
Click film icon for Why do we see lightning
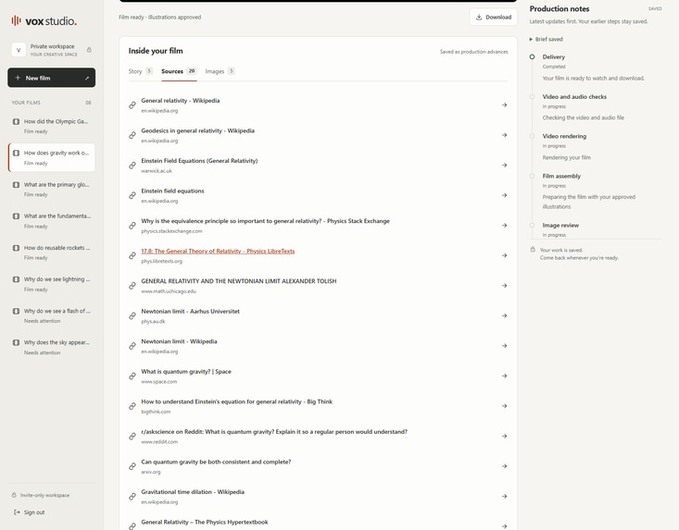click(16, 279)
